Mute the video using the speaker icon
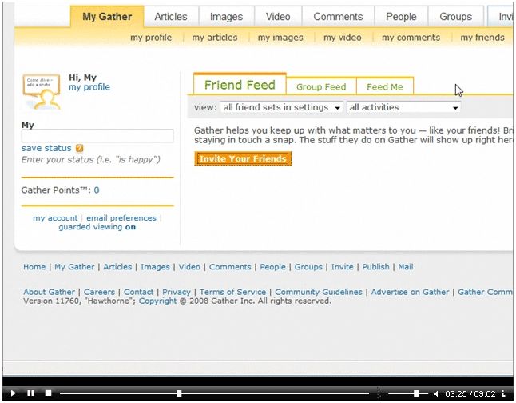The height and width of the screenshot is (403, 516). pos(436,393)
